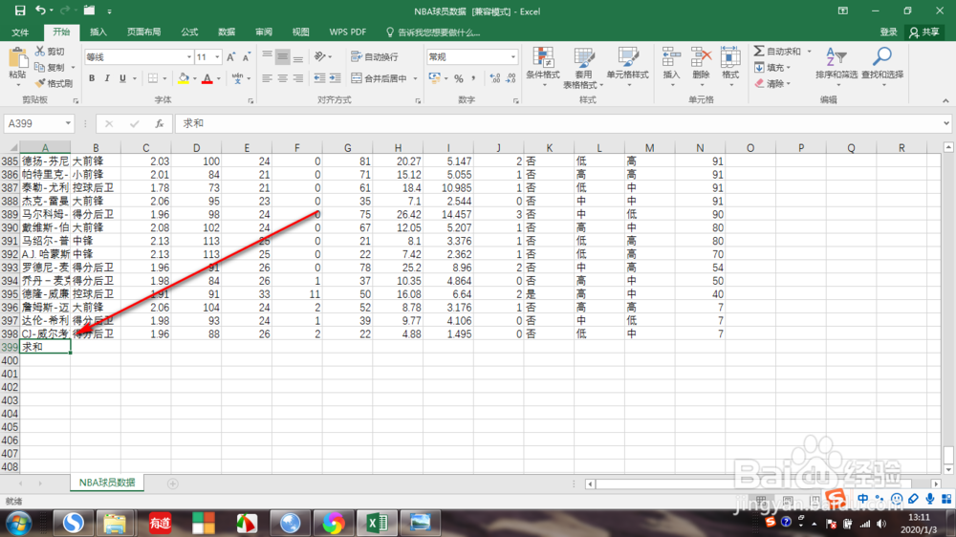Open the Windows Start button
This screenshot has height=537, width=956.
tap(19, 523)
